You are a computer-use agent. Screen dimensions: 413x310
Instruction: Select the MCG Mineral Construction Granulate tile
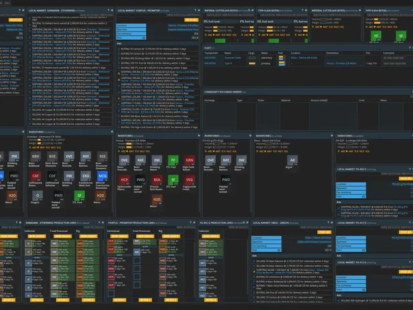click(103, 176)
